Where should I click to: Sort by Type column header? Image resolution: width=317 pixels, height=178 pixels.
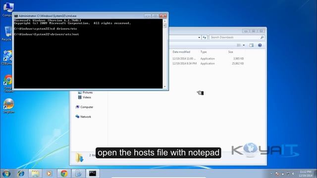(204, 52)
